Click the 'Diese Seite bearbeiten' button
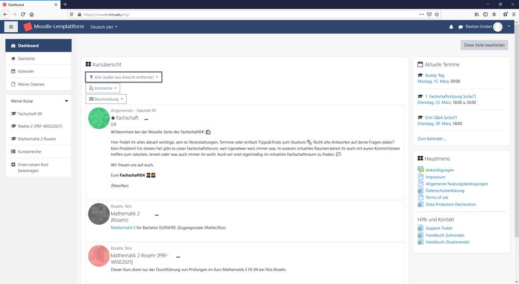This screenshot has height=284, width=519. click(484, 45)
